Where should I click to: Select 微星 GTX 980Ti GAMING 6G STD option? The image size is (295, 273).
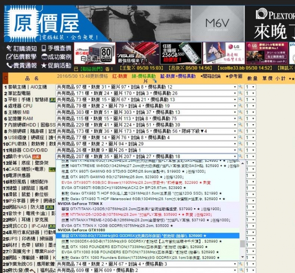pos(147,171)
